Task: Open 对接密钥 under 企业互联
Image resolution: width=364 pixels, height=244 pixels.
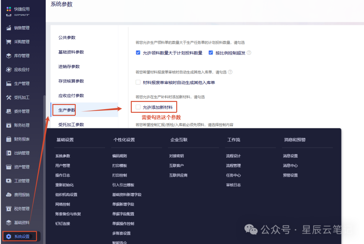Action: coord(176,156)
